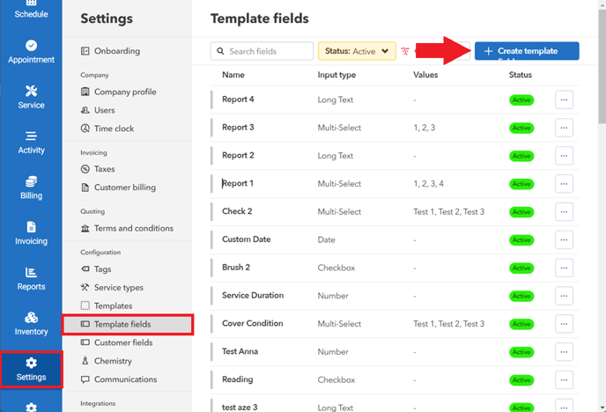Open the Reports chart icon
The image size is (606, 412).
31,272
